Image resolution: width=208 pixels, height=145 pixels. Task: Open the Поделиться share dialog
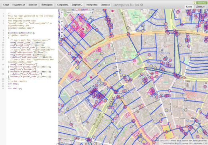click(x=19, y=5)
